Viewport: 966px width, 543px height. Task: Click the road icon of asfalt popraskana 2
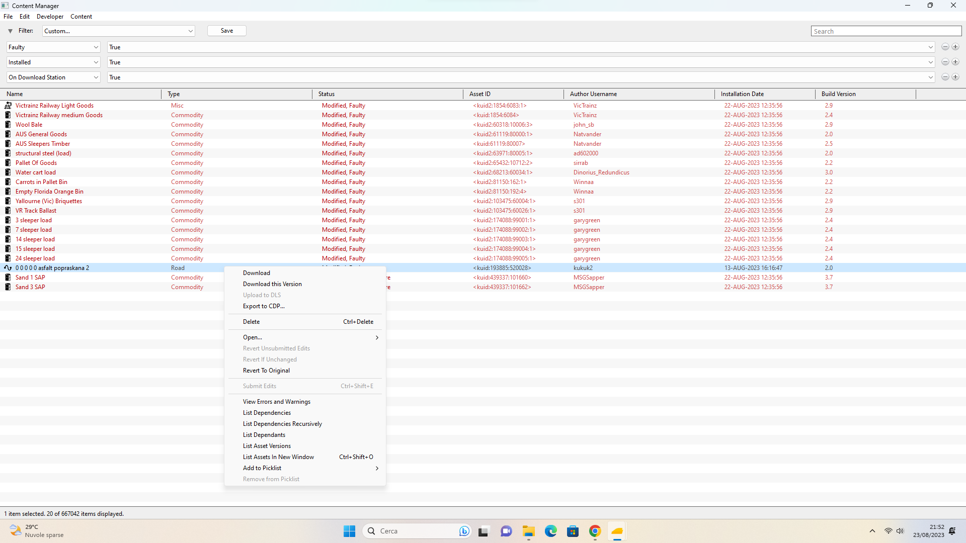coord(8,268)
